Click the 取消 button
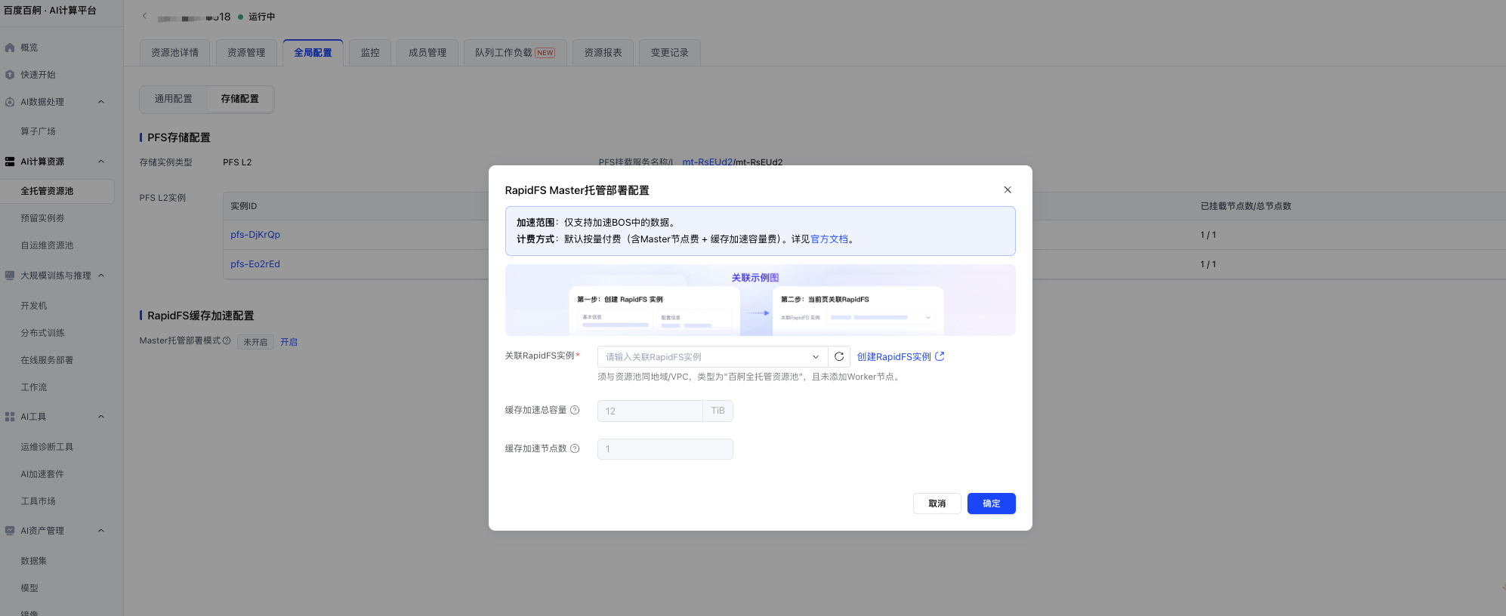 (x=937, y=504)
